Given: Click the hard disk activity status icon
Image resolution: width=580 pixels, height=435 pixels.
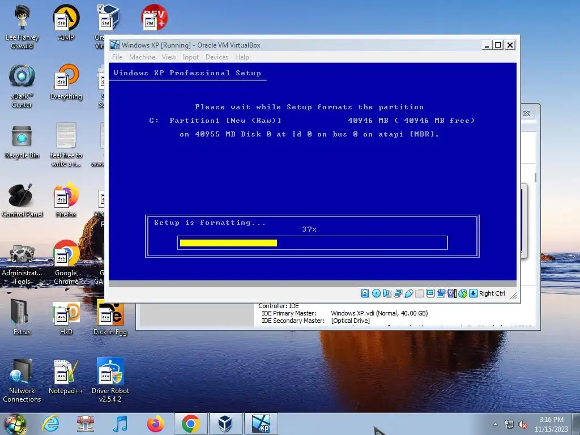Looking at the screenshot, I should [365, 293].
